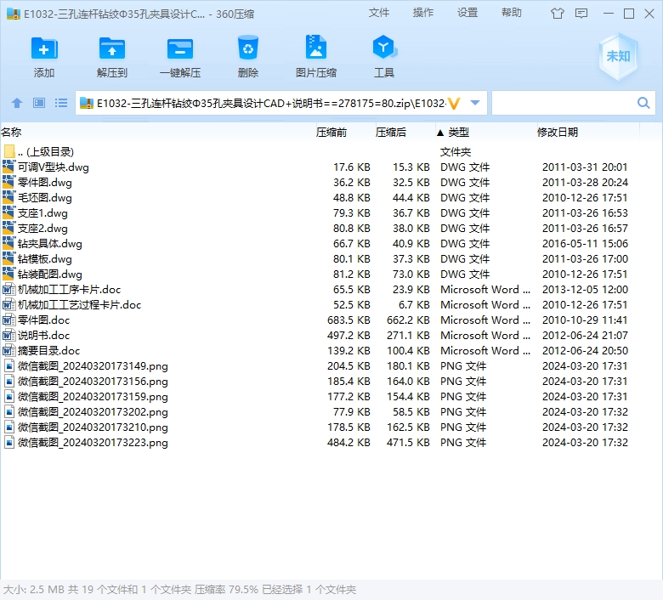Open the 图片压缩 image compress tool

pos(316,47)
